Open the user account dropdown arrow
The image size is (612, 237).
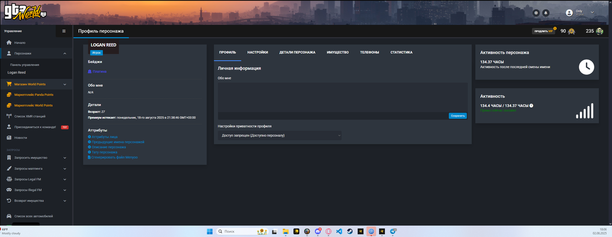(592, 12)
